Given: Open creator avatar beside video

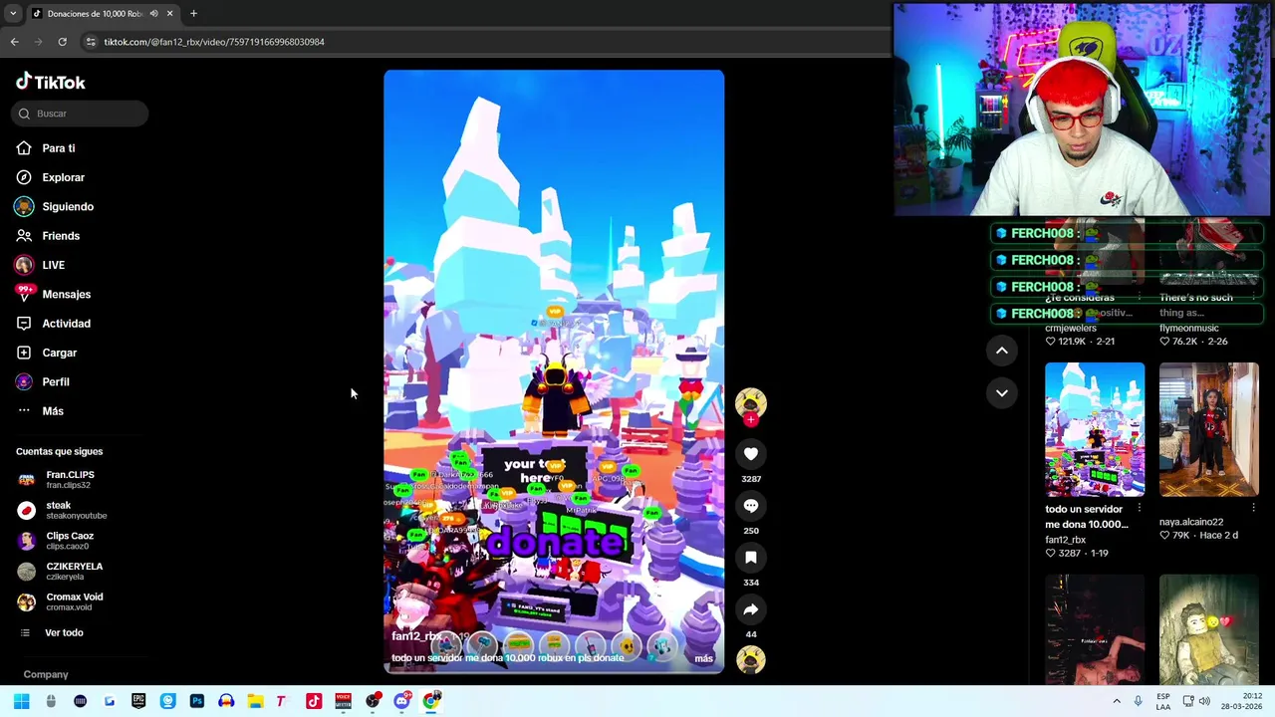Looking at the screenshot, I should (x=751, y=402).
